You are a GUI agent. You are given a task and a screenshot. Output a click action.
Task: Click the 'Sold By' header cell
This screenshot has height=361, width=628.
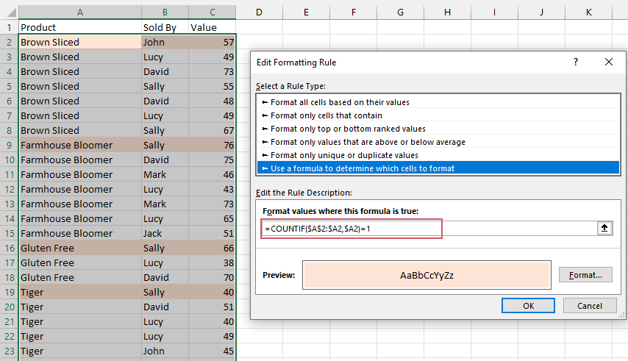pos(165,27)
